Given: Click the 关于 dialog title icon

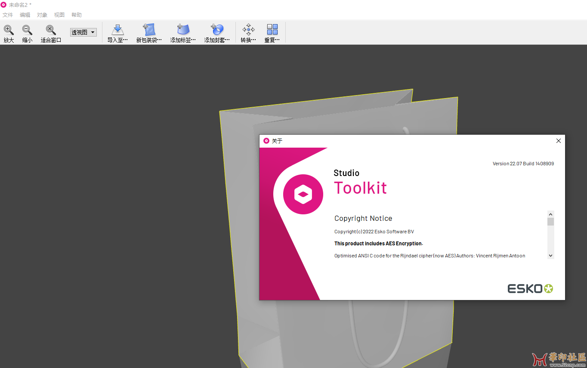Looking at the screenshot, I should click(266, 141).
